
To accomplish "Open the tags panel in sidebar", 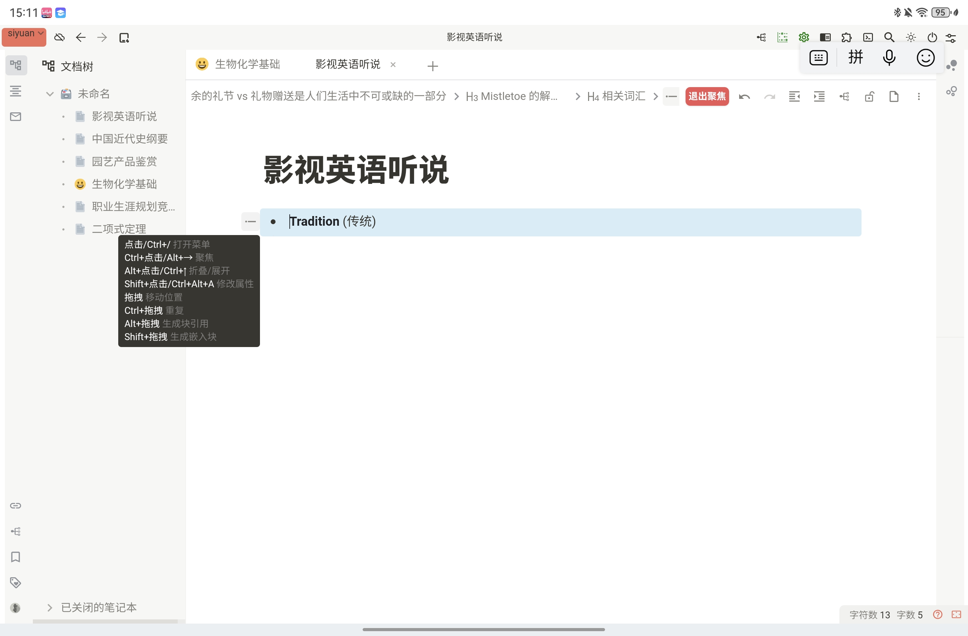I will 16,582.
